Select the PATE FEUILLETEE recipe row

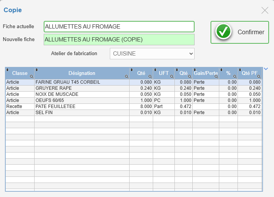[x=134, y=106]
